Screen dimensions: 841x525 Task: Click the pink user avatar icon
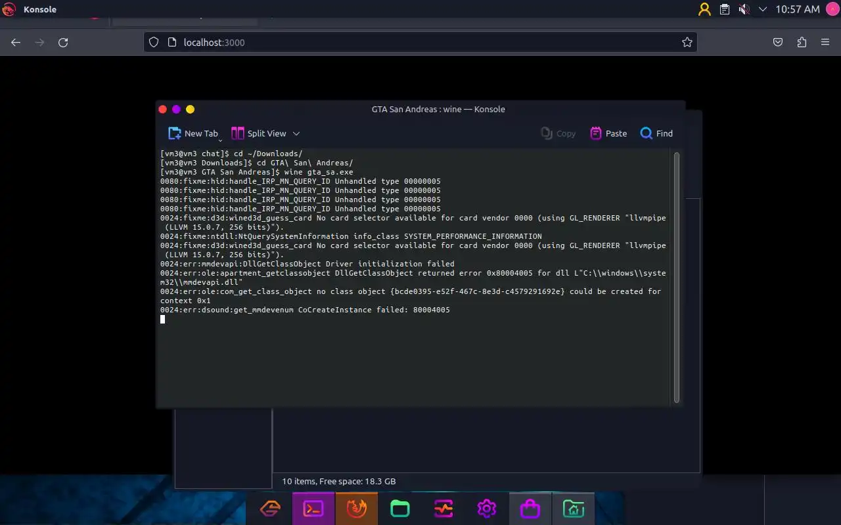point(832,9)
